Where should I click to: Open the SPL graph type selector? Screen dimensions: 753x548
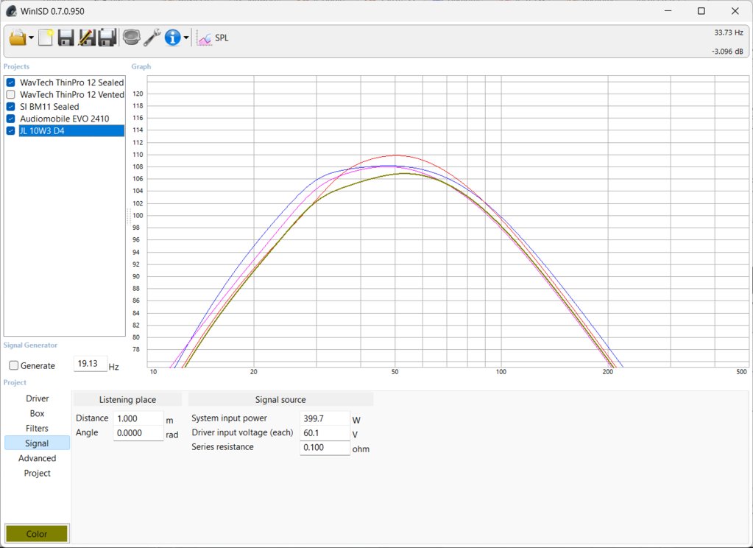point(213,38)
